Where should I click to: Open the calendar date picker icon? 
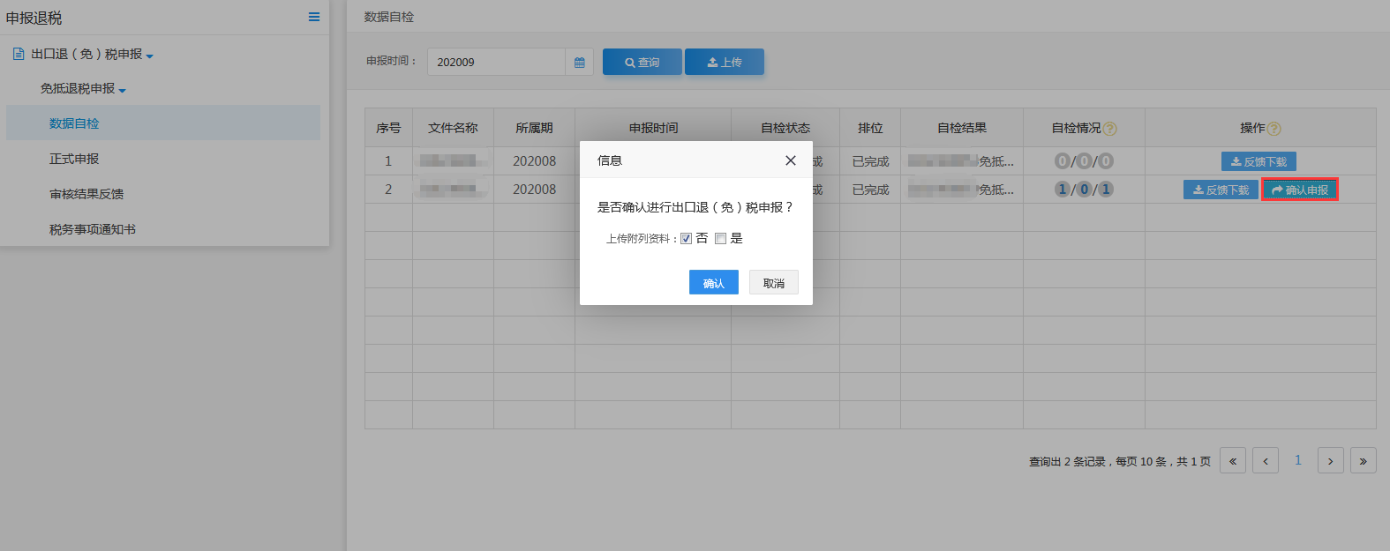(579, 62)
